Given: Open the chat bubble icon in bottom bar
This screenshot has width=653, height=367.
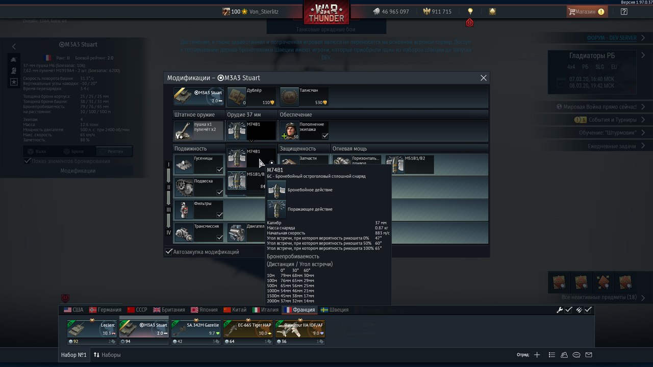Looking at the screenshot, I should (x=576, y=355).
